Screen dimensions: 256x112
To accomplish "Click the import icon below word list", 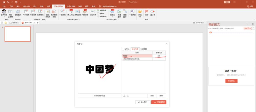I will pyautogui.click(x=124, y=96).
